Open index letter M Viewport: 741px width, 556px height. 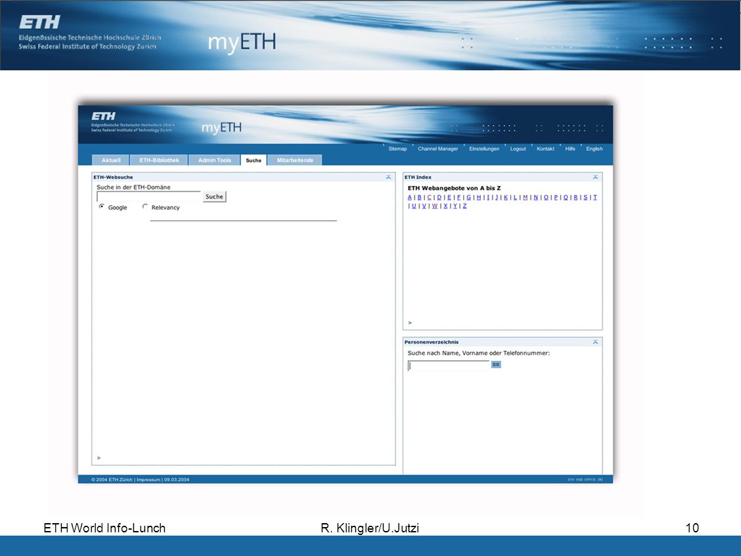click(x=525, y=198)
